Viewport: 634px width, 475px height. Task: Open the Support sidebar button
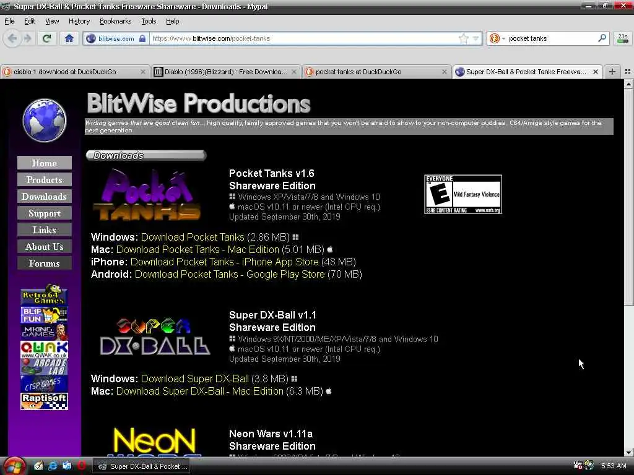pos(45,213)
